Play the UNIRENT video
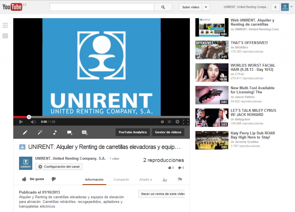The width and height of the screenshot is (295, 212). pyautogui.click(x=21, y=122)
